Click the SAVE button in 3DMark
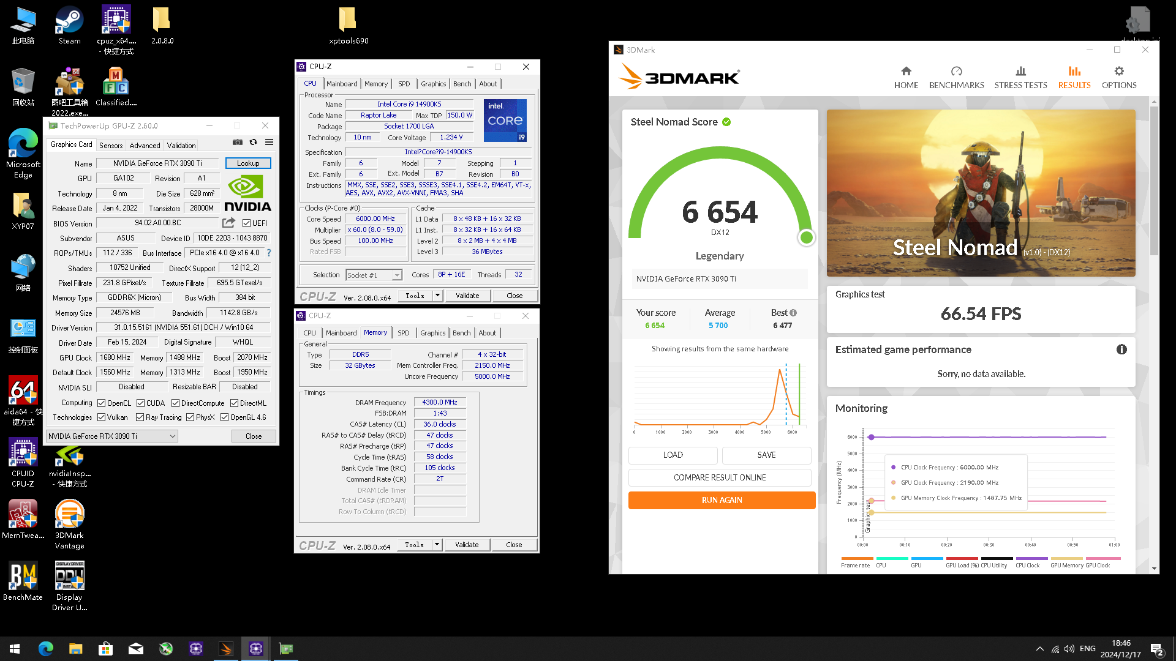This screenshot has width=1176, height=661. (x=766, y=455)
